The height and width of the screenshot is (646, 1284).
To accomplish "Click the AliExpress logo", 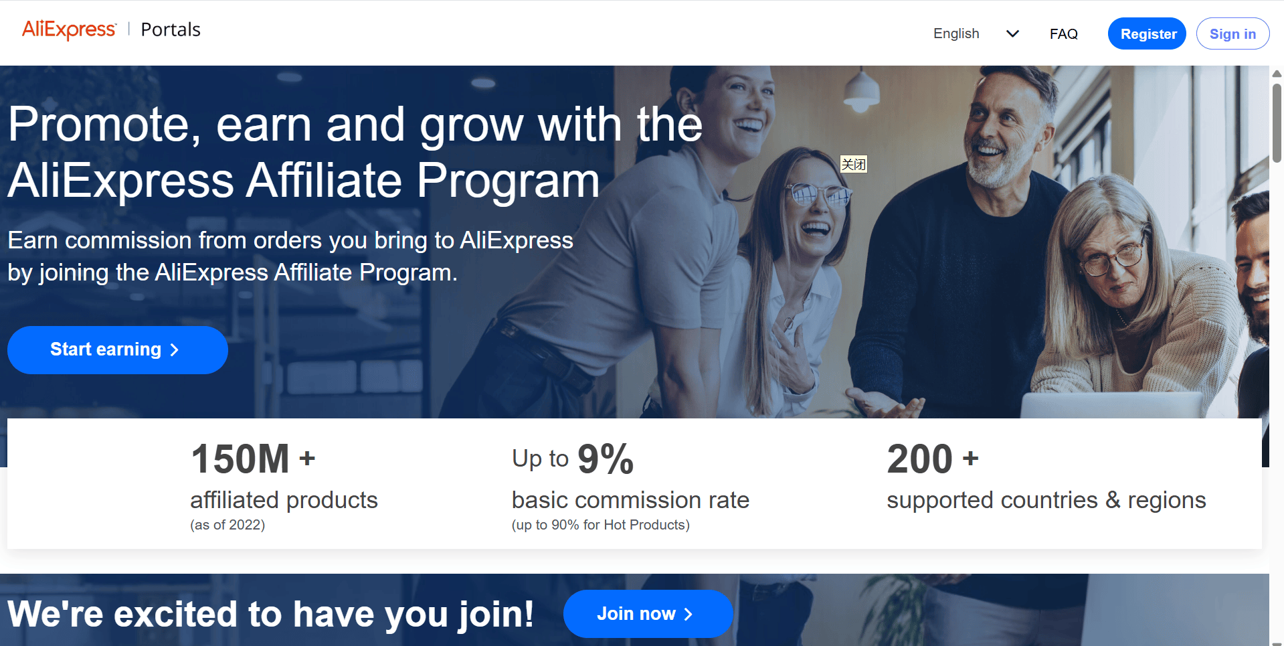I will pos(69,29).
